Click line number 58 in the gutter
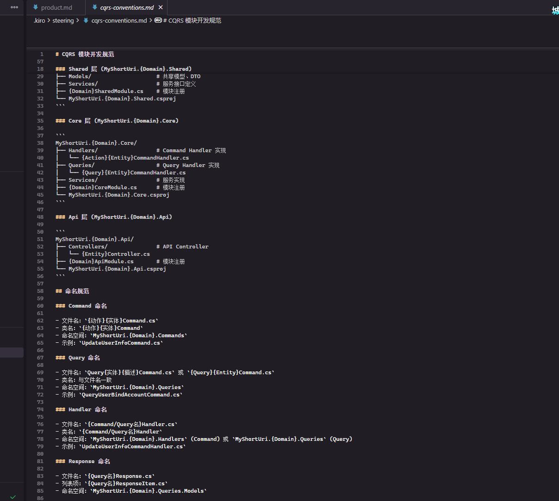The image size is (559, 501). 40,291
